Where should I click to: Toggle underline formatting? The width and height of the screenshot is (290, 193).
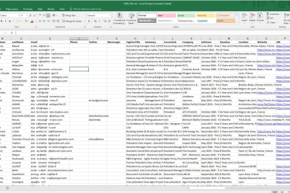pyautogui.click(x=10, y=21)
